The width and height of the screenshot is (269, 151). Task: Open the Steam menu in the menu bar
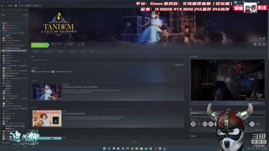(x=3, y=2)
